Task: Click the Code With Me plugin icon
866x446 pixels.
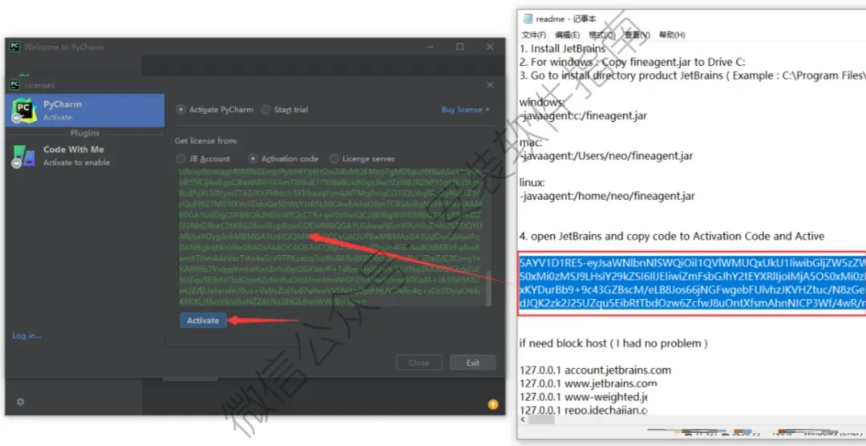Action: (x=24, y=156)
